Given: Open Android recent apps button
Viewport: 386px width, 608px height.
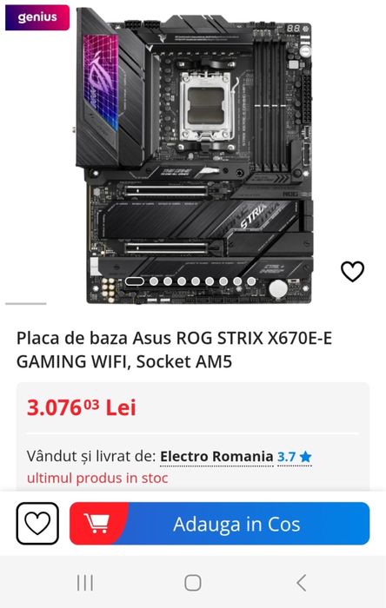Looking at the screenshot, I should 85,583.
